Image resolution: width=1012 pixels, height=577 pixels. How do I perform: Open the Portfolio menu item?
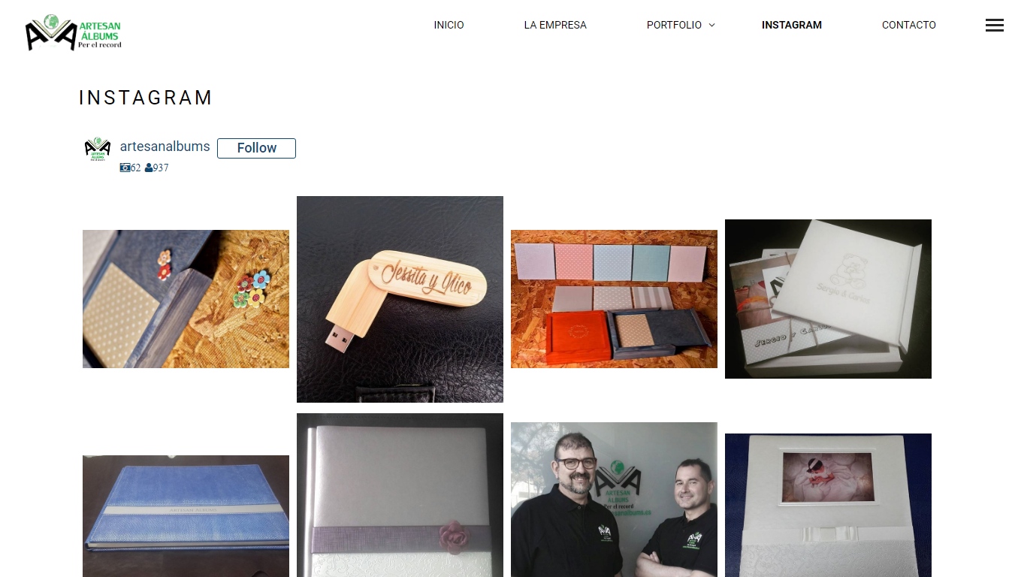[x=674, y=25]
